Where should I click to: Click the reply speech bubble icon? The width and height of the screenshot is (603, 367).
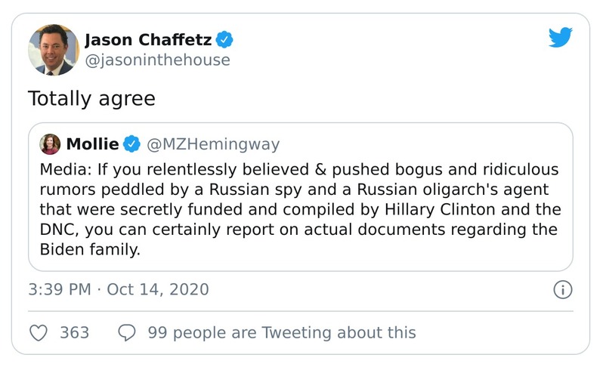coord(127,332)
